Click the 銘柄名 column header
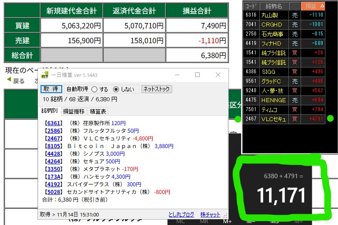This screenshot has height=225, width=338. 274,6
